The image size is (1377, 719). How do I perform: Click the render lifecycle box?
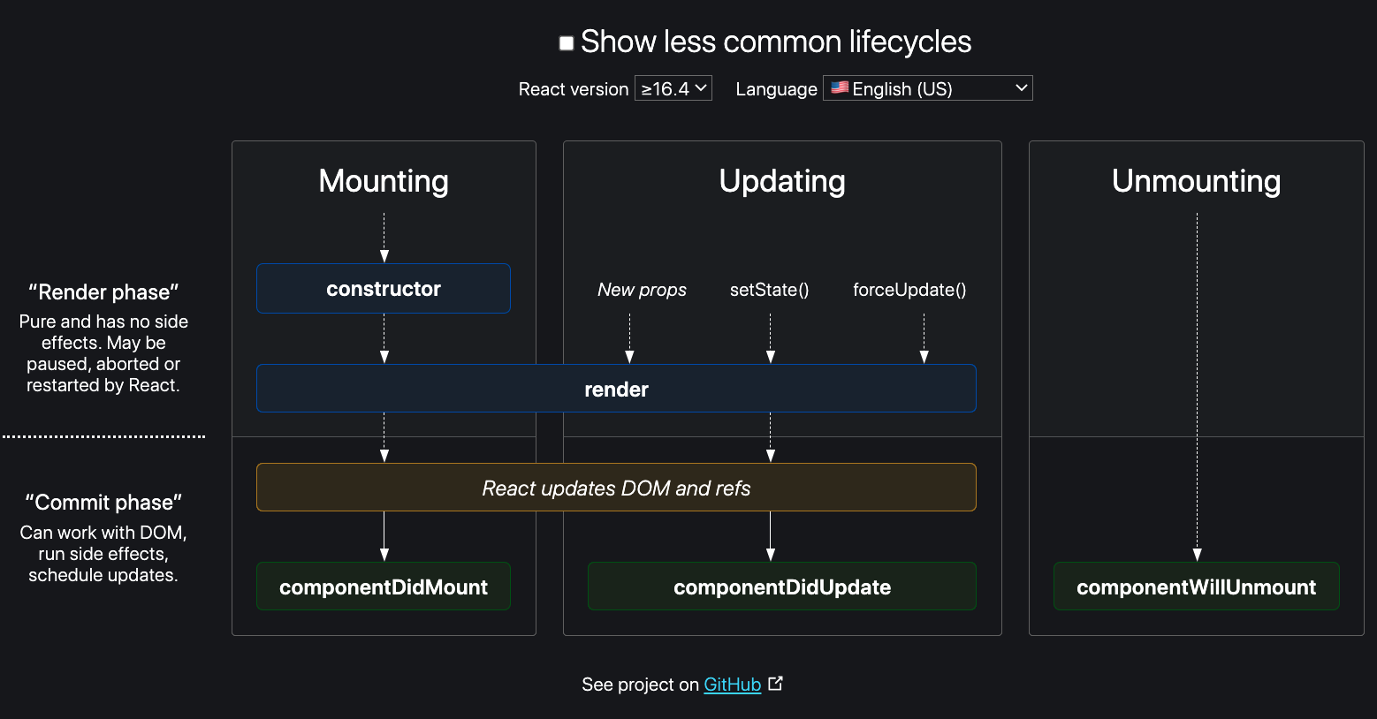(x=616, y=389)
